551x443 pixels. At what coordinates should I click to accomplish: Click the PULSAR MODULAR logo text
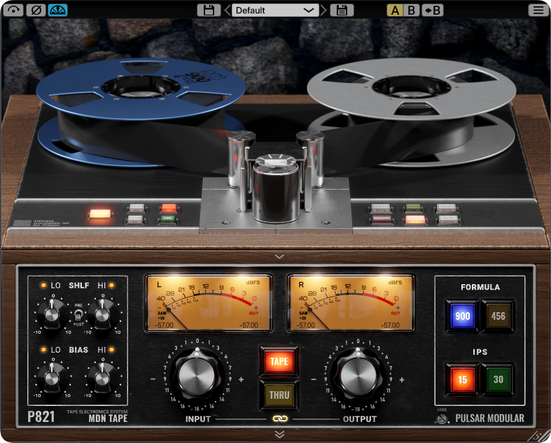pos(489,418)
